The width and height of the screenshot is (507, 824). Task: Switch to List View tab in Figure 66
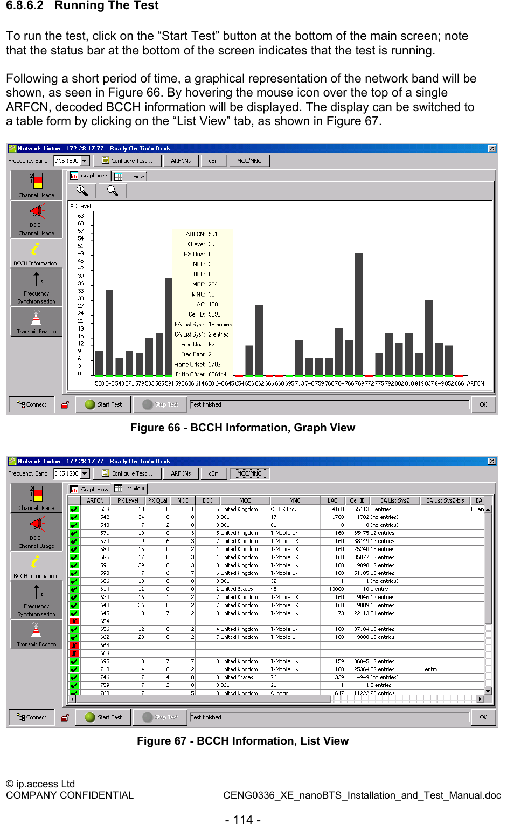(x=129, y=176)
